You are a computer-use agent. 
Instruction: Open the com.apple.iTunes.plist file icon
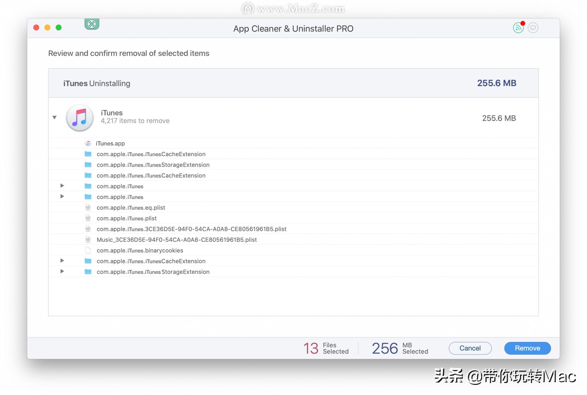(x=88, y=218)
